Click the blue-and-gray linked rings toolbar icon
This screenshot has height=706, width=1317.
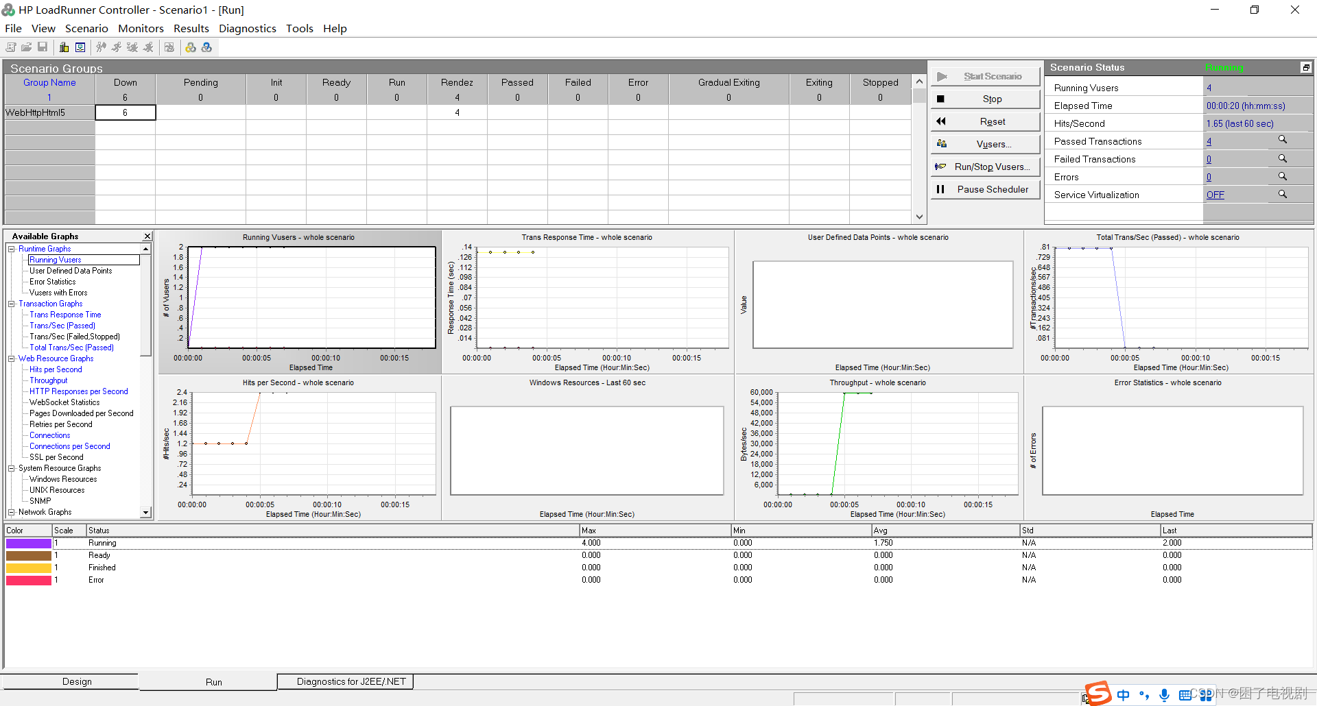click(x=206, y=47)
